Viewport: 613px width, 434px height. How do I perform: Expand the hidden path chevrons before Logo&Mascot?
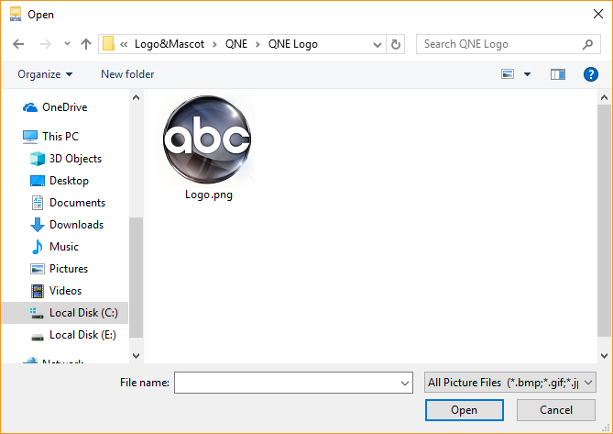point(124,44)
